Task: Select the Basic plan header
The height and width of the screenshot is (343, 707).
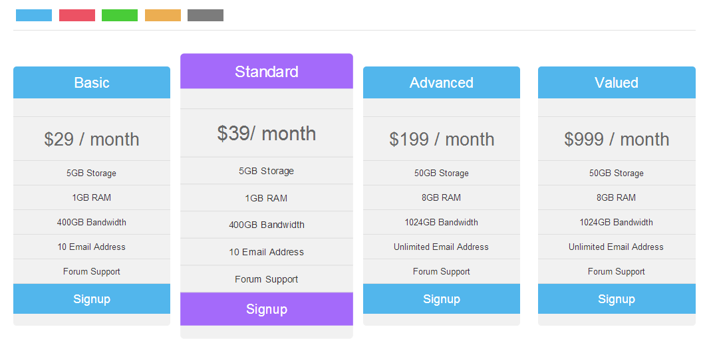Action: [x=92, y=82]
